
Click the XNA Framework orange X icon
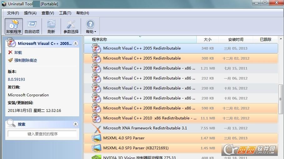click(x=97, y=128)
